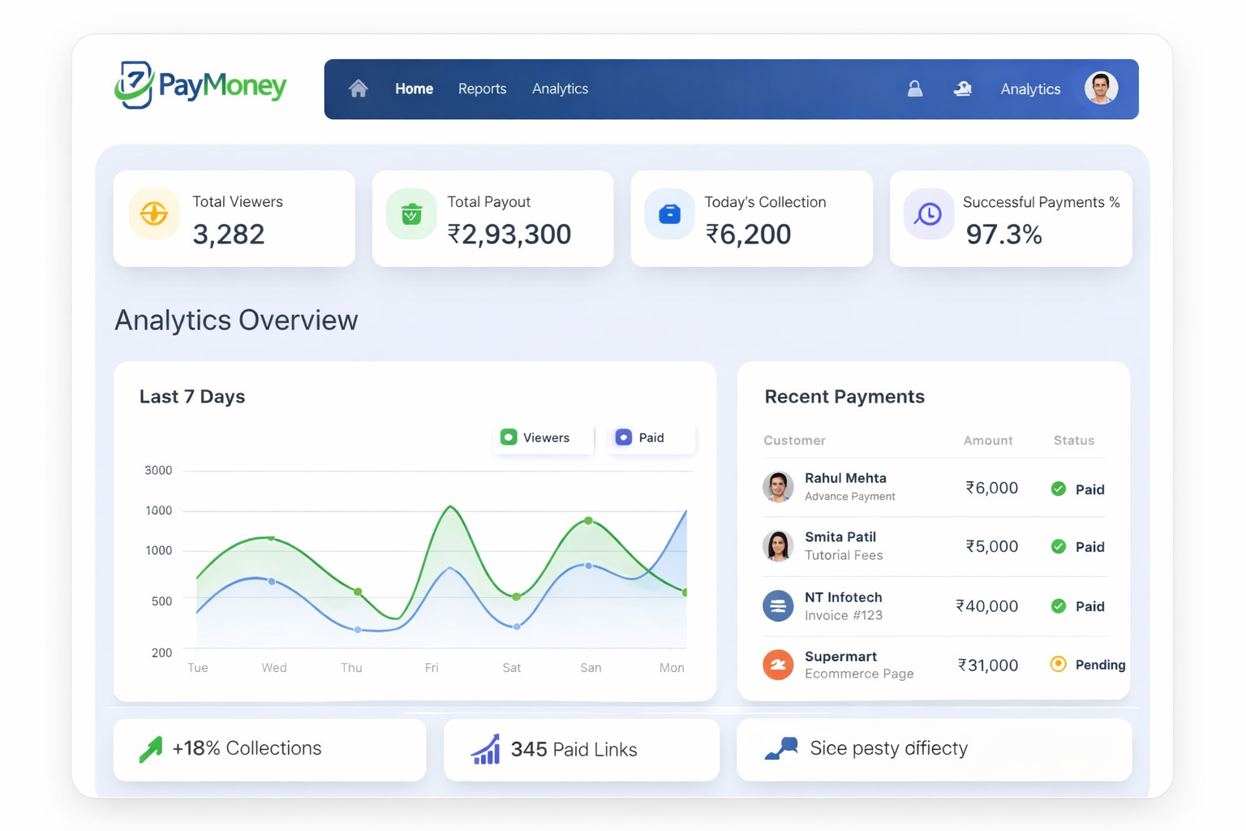Open the 345 Paid Links card
Viewport: 1246px width, 831px height.
(x=581, y=748)
